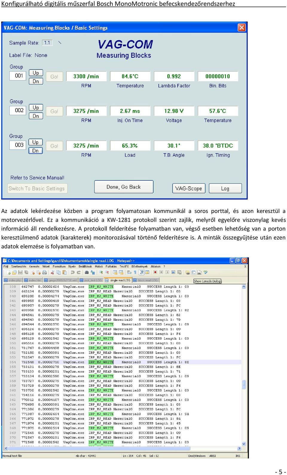Click the Sample Rate value field

(x=47, y=42)
